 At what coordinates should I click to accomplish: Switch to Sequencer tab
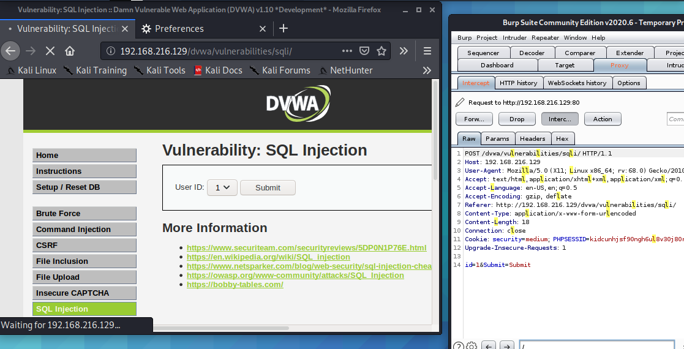click(483, 53)
